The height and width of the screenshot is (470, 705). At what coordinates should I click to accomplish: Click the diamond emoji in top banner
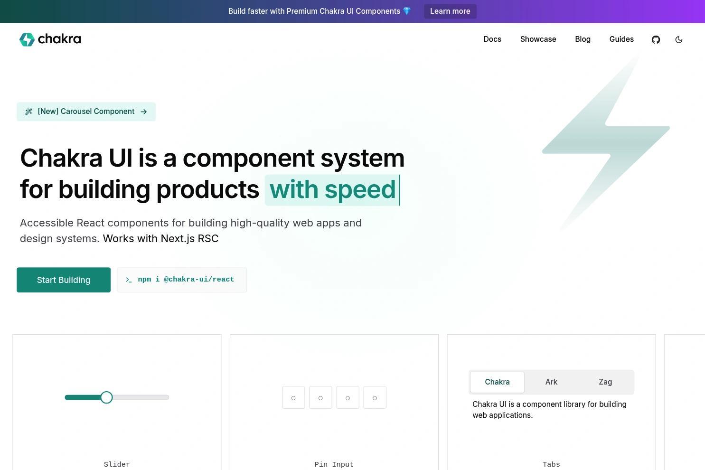pyautogui.click(x=407, y=11)
